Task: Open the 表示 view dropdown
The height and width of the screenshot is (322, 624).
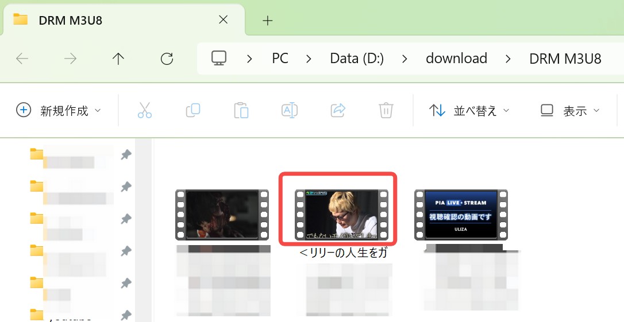Action: coord(570,110)
